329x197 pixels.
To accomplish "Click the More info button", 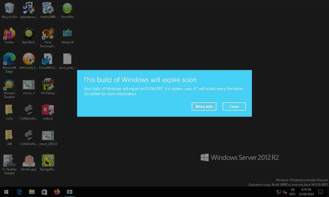I will [x=204, y=106].
